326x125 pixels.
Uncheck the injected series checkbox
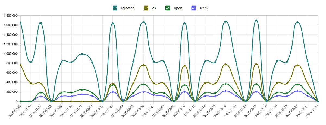click(115, 8)
